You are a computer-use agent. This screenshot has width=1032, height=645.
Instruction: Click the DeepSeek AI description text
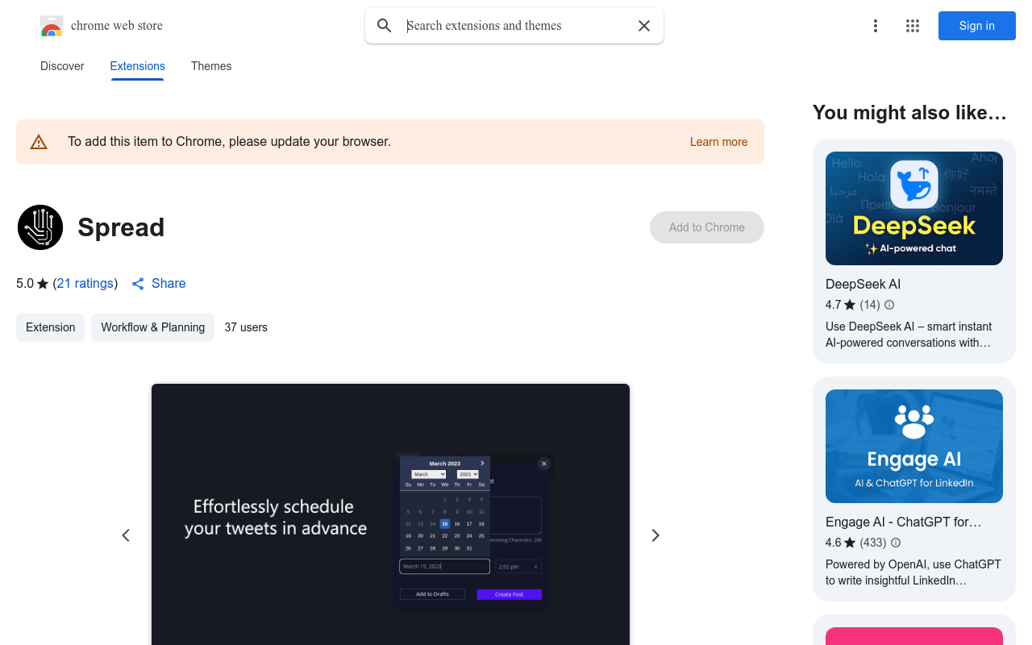pyautogui.click(x=909, y=335)
